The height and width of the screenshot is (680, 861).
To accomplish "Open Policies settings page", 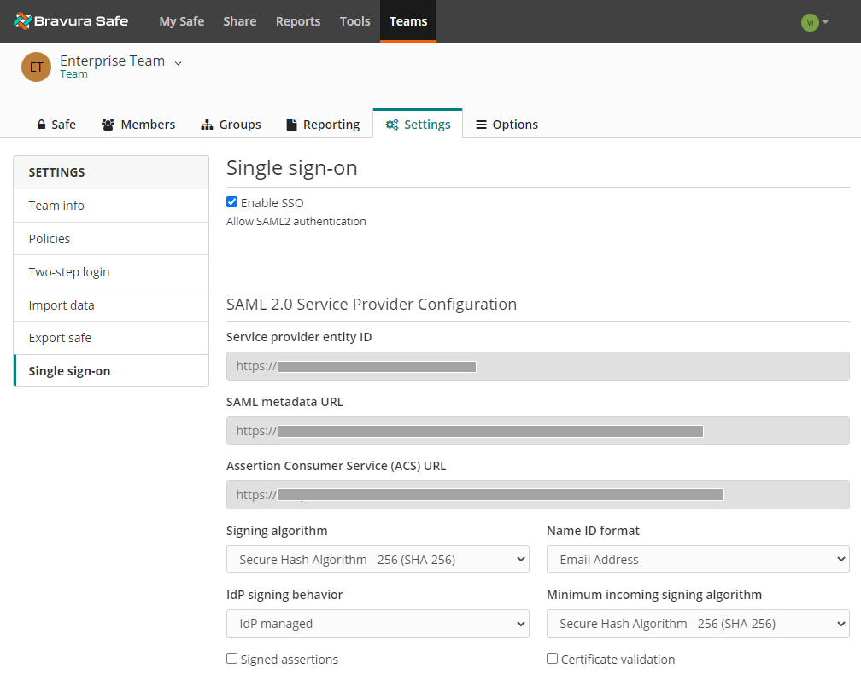I will click(x=111, y=239).
